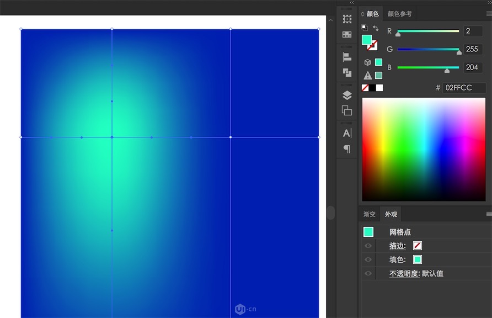Switch to the 渐变 tab
This screenshot has width=492, height=318.
pos(369,214)
